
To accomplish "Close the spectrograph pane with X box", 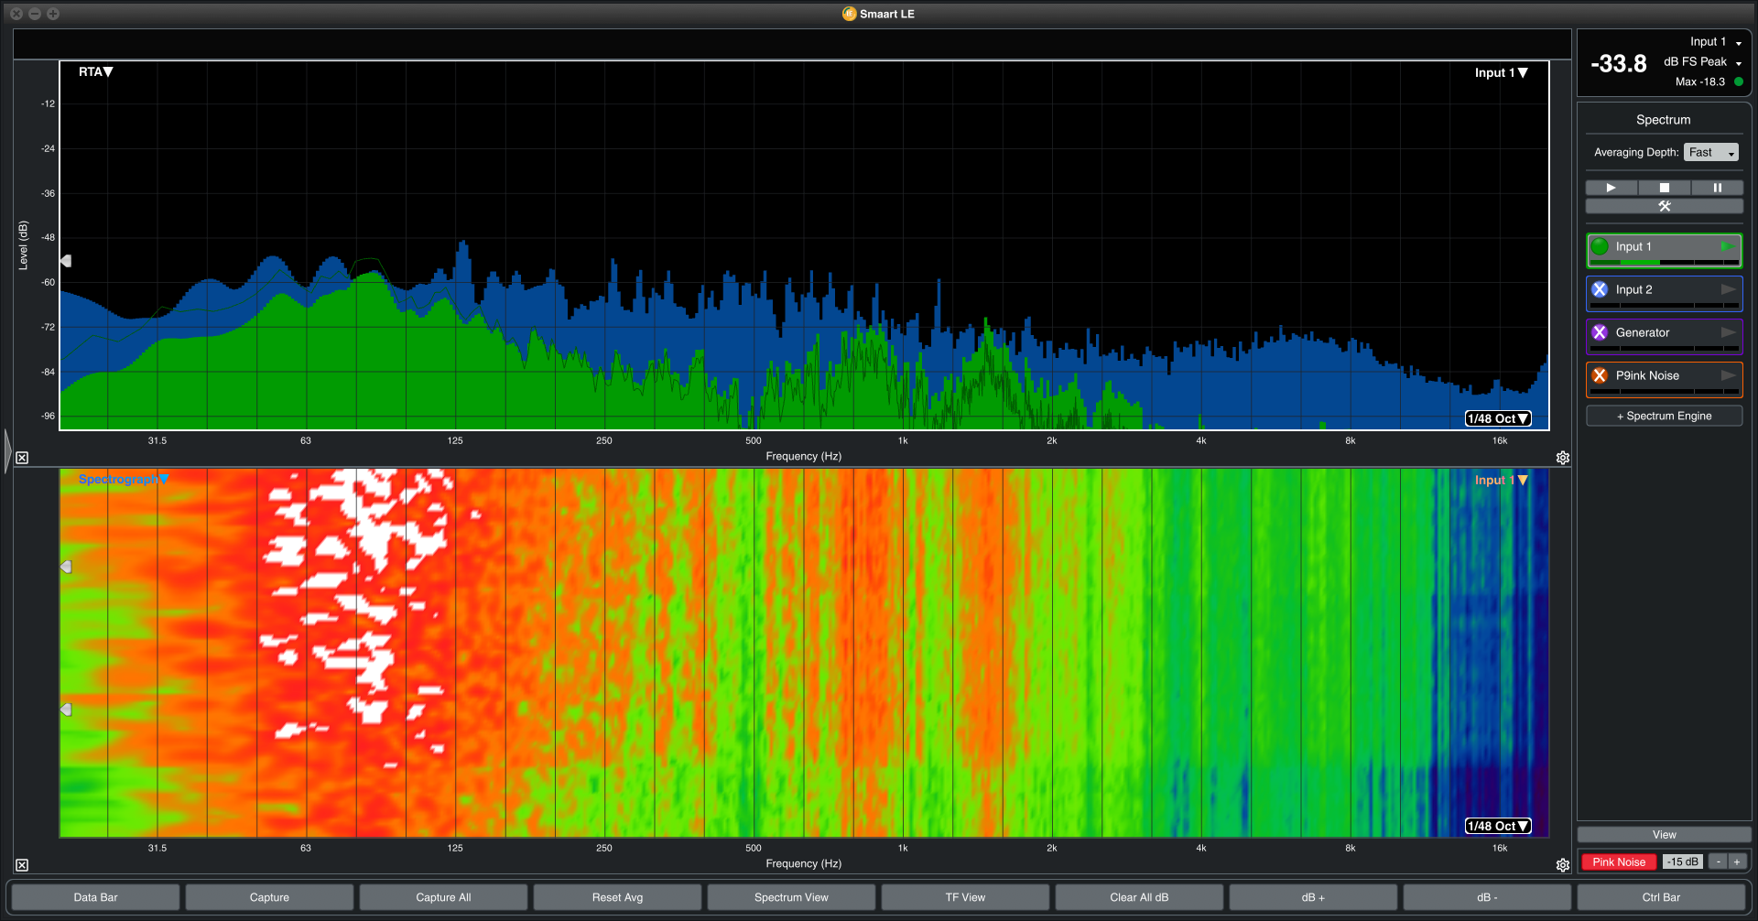I will pyautogui.click(x=22, y=865).
